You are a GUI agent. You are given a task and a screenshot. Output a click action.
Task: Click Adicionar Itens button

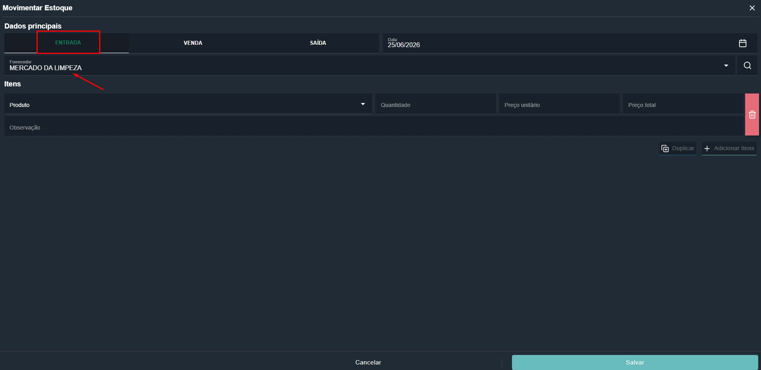point(729,148)
